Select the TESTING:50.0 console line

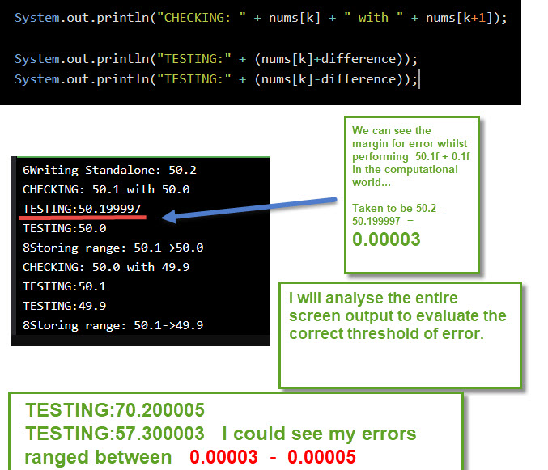click(x=64, y=228)
